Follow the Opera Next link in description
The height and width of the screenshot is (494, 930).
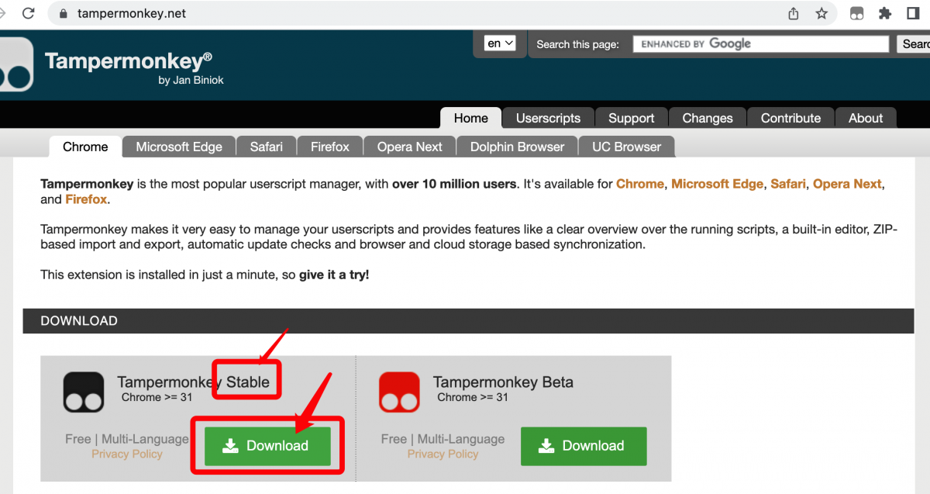847,184
